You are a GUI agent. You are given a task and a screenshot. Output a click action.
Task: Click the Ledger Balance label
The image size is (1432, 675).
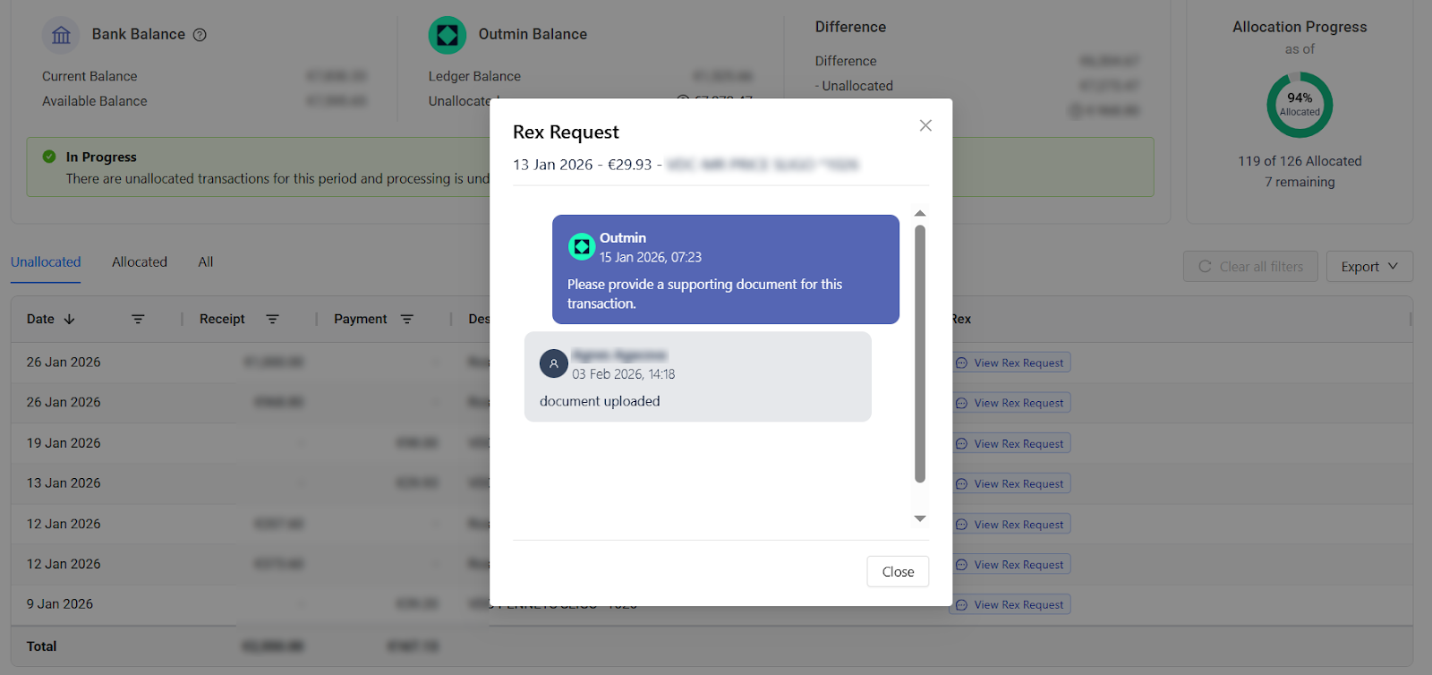(474, 77)
